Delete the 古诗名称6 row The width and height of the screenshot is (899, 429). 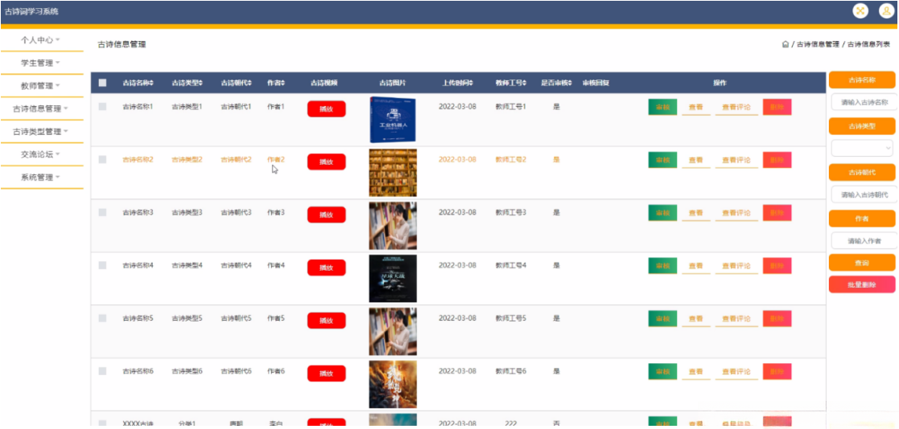(x=777, y=372)
